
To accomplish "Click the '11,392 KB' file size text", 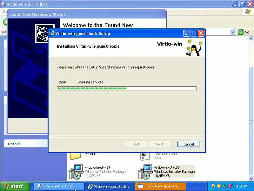I will tap(93, 176).
